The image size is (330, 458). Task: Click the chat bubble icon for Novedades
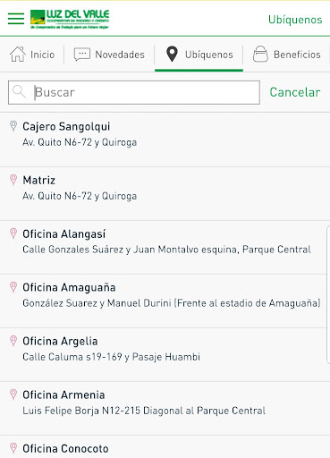point(82,55)
